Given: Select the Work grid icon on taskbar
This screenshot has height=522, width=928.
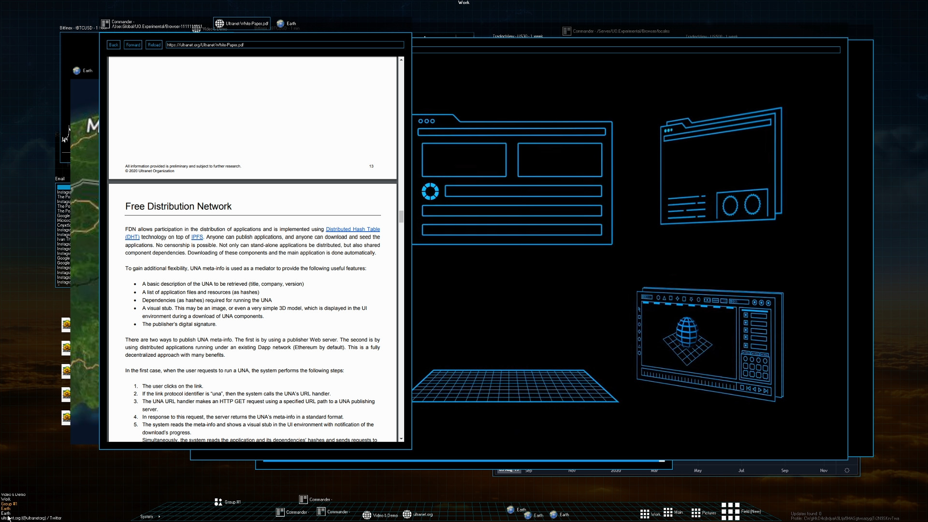Looking at the screenshot, I should [645, 513].
